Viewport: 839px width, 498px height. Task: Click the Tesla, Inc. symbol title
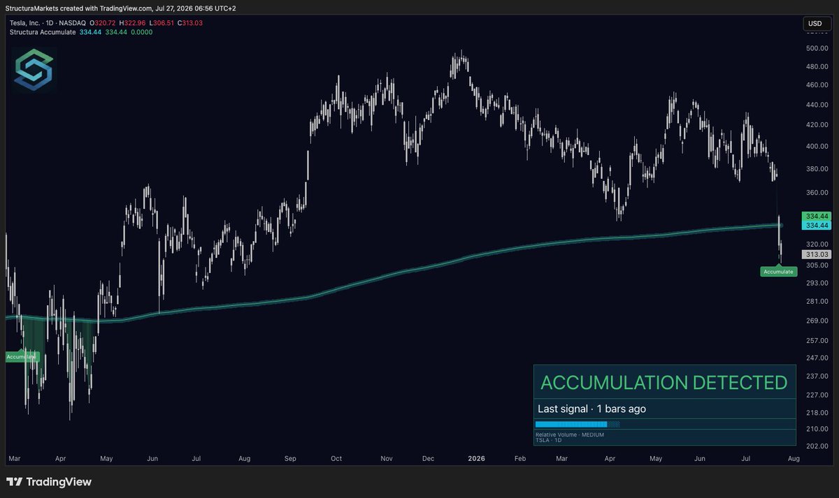pos(48,23)
